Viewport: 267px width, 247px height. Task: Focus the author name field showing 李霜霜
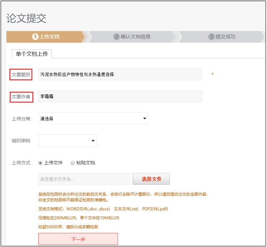(120, 97)
